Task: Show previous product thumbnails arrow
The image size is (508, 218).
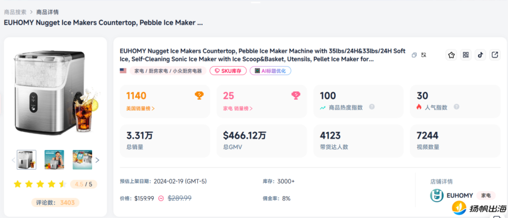Action: pos(14,160)
